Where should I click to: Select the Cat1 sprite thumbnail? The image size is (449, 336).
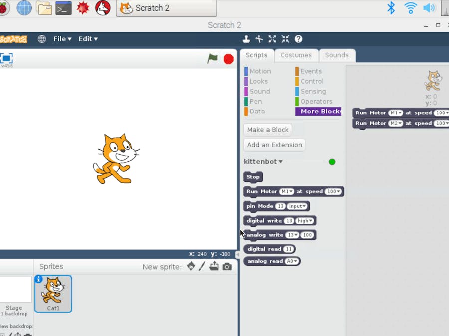[x=53, y=294]
